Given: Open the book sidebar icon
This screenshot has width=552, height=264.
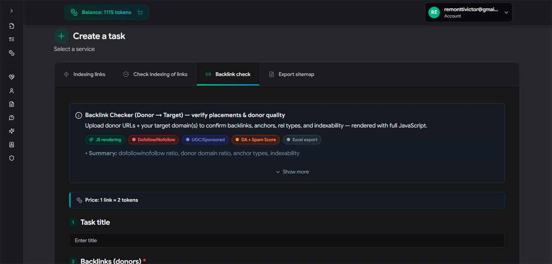Looking at the screenshot, I should click(x=11, y=144).
